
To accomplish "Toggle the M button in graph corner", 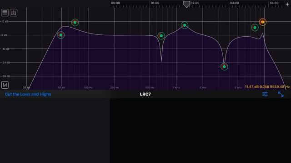I will [x=5, y=85].
